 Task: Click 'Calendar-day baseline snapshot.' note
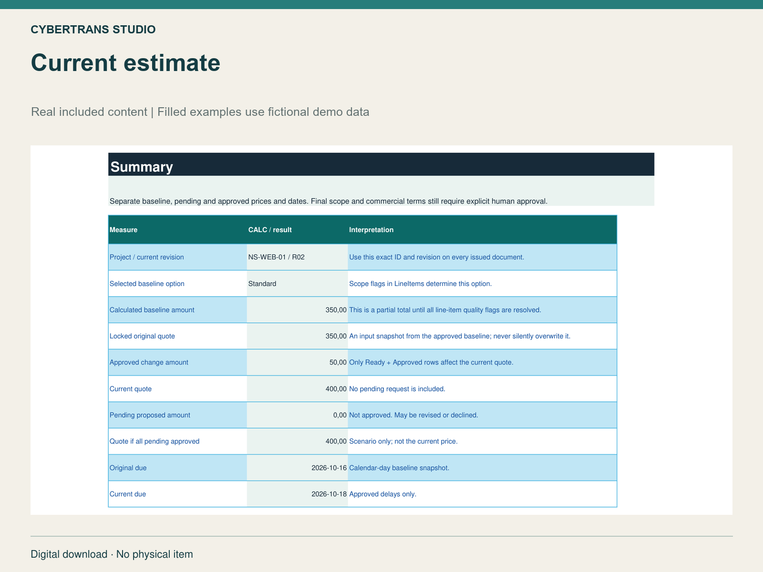click(399, 468)
